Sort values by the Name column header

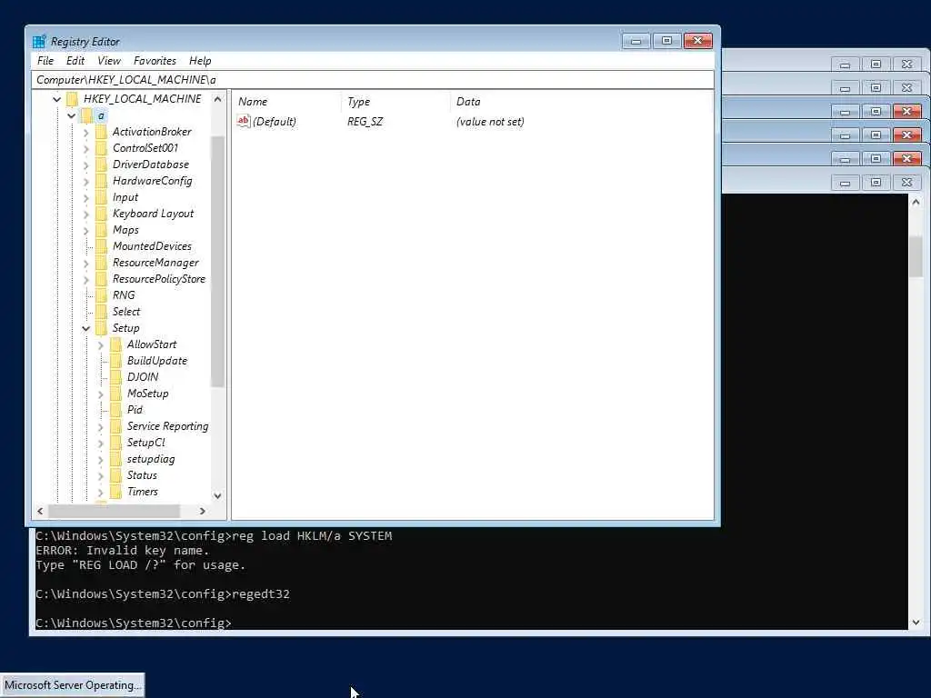pos(286,102)
